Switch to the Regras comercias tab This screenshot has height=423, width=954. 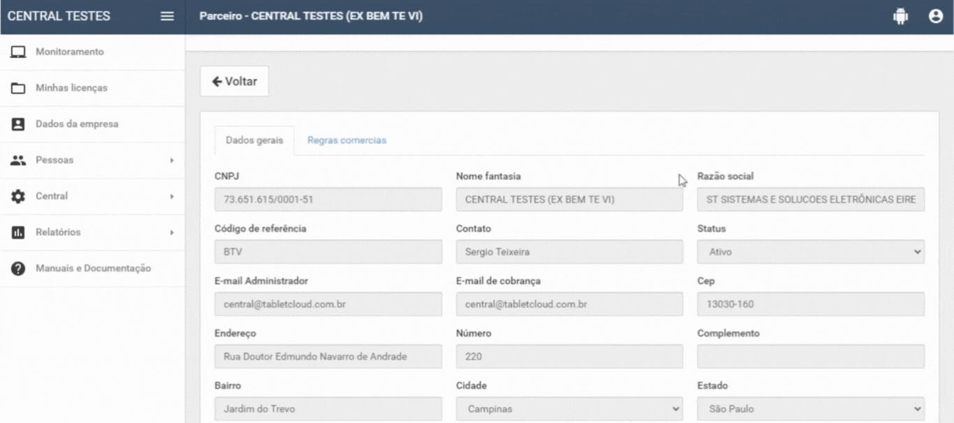tap(347, 140)
